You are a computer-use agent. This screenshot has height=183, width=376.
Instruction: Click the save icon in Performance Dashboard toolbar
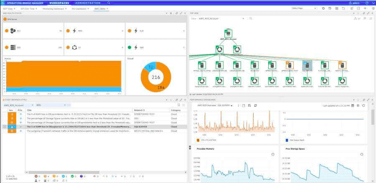(250, 105)
